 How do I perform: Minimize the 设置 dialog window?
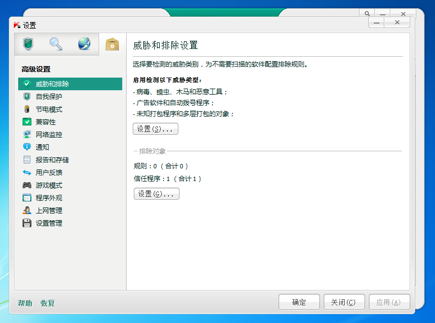[x=377, y=23]
